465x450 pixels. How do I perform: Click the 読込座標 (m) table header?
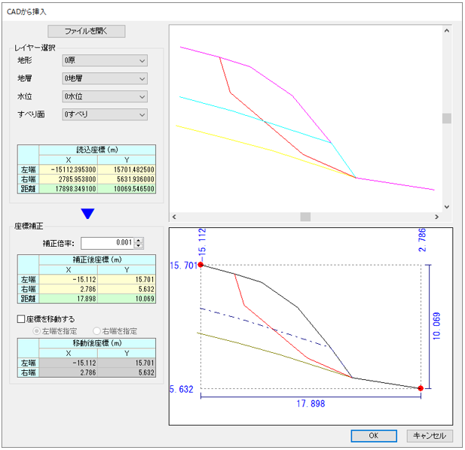97,150
